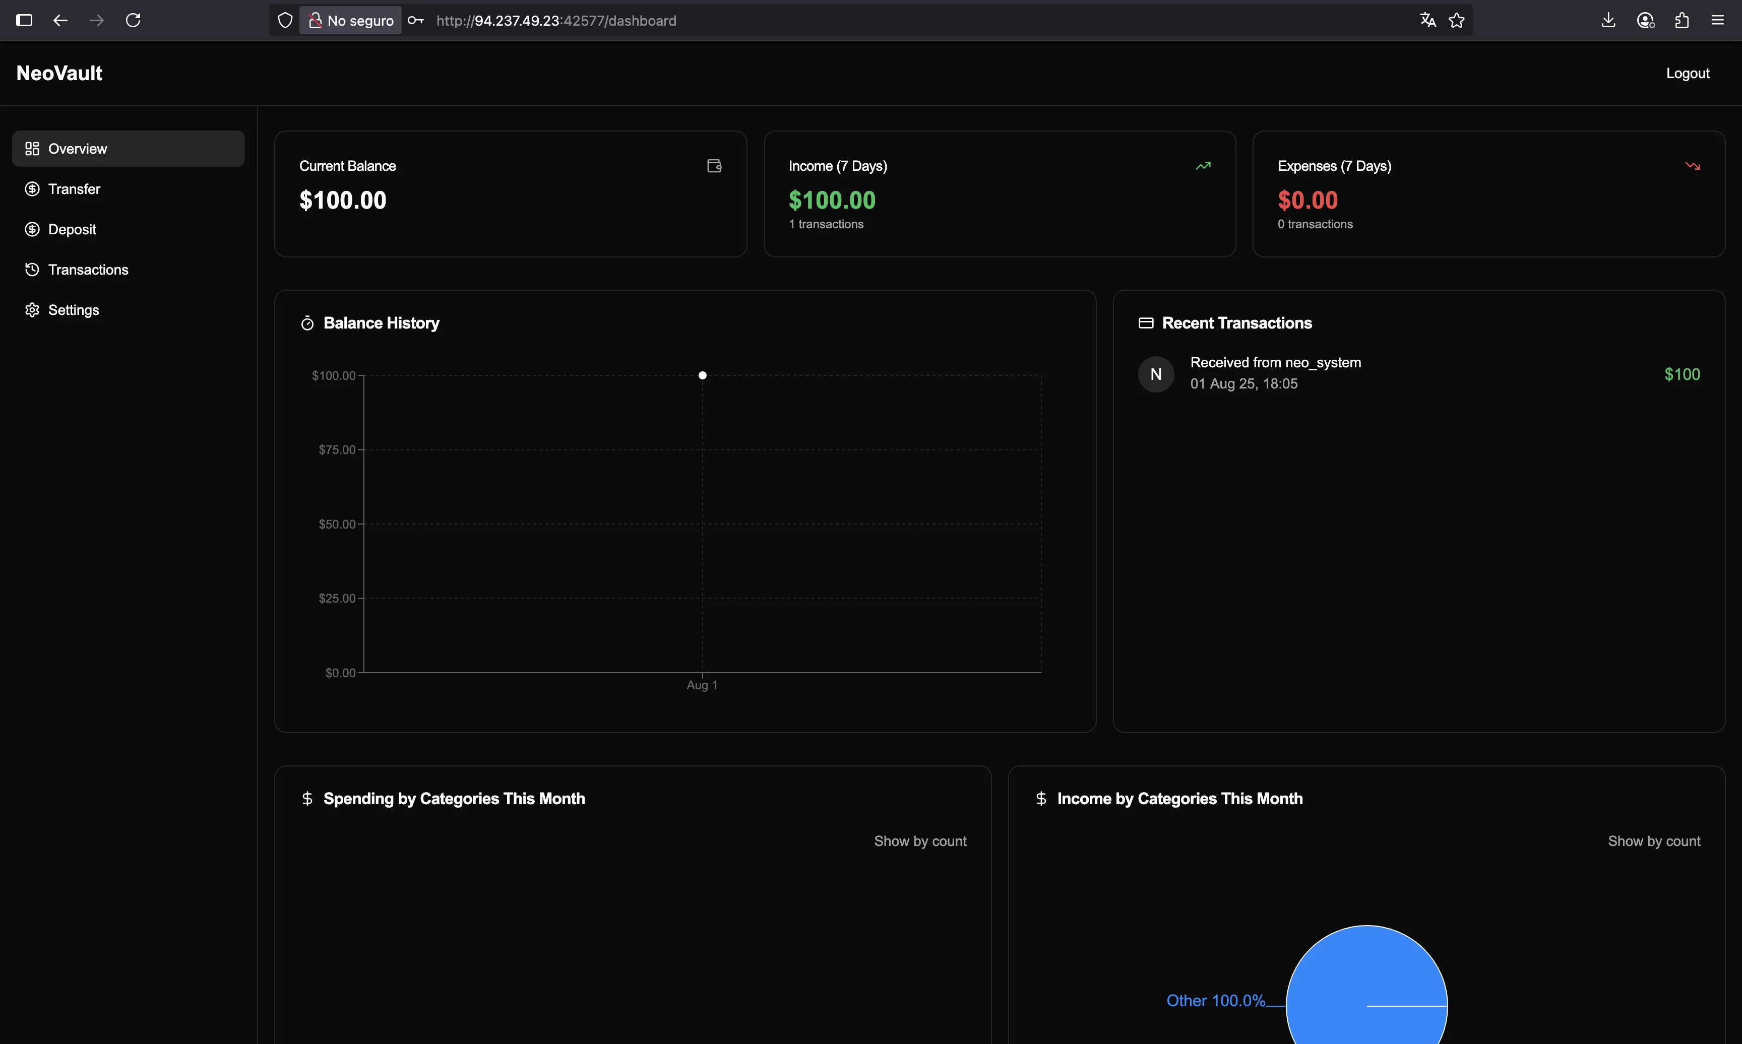
Task: Click the 'No seguro' security indicator
Action: pos(350,20)
